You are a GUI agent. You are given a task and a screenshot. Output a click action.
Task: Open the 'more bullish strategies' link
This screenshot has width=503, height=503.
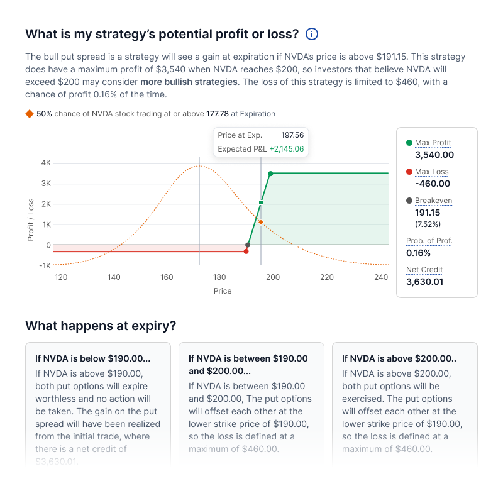click(x=189, y=82)
